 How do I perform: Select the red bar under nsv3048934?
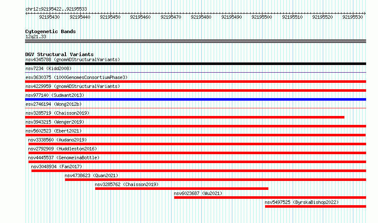click(199, 171)
